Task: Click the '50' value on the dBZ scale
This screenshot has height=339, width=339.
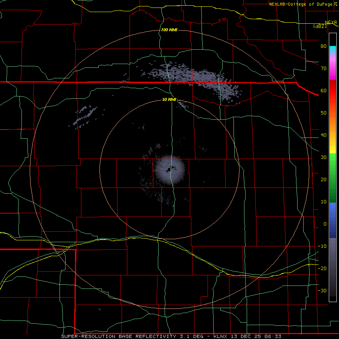Action: click(324, 113)
